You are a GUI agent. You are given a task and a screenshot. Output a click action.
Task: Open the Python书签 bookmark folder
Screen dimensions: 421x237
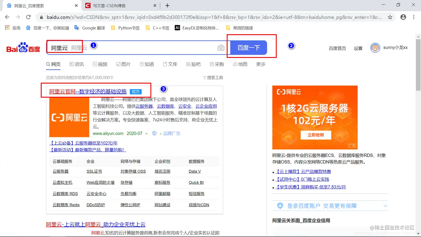125,28
